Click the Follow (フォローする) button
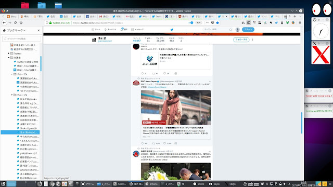 click(x=241, y=39)
